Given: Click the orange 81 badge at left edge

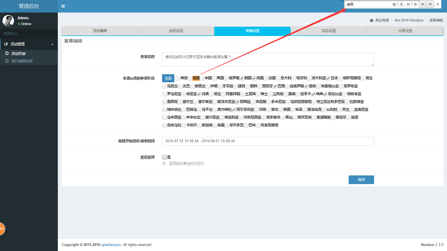Looking at the screenshot, I should [2, 229].
